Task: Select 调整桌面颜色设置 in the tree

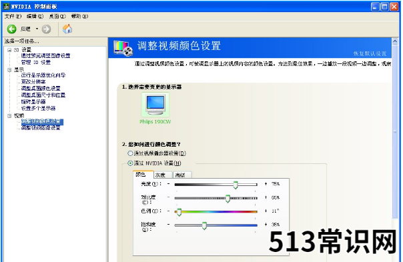Action: coord(41,89)
